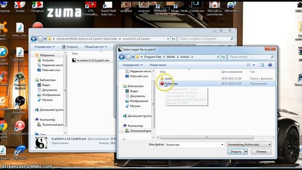Click the dialog horizontal scrollbar
This screenshot has width=302, height=170.
pyautogui.click(x=207, y=137)
